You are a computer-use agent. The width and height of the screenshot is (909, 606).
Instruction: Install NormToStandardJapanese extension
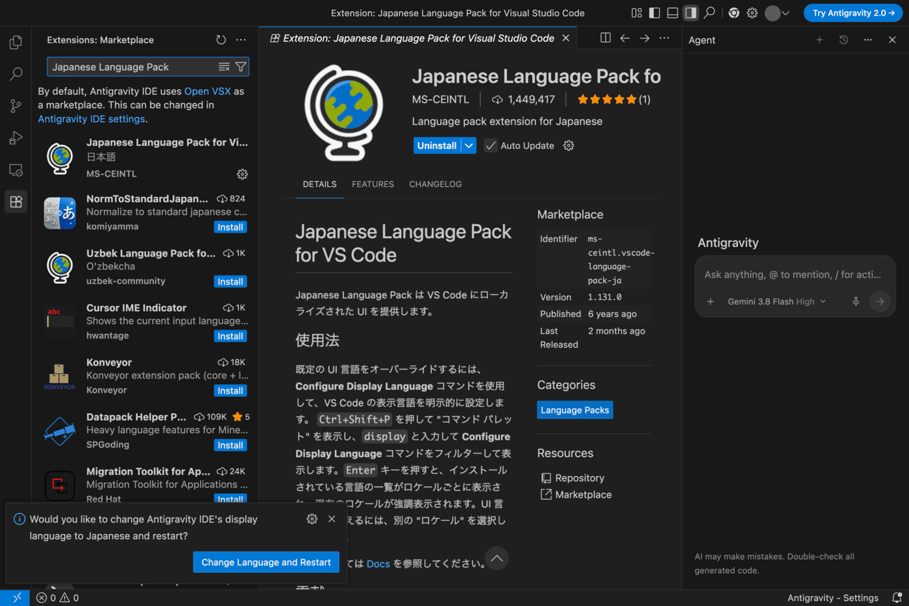tap(230, 227)
